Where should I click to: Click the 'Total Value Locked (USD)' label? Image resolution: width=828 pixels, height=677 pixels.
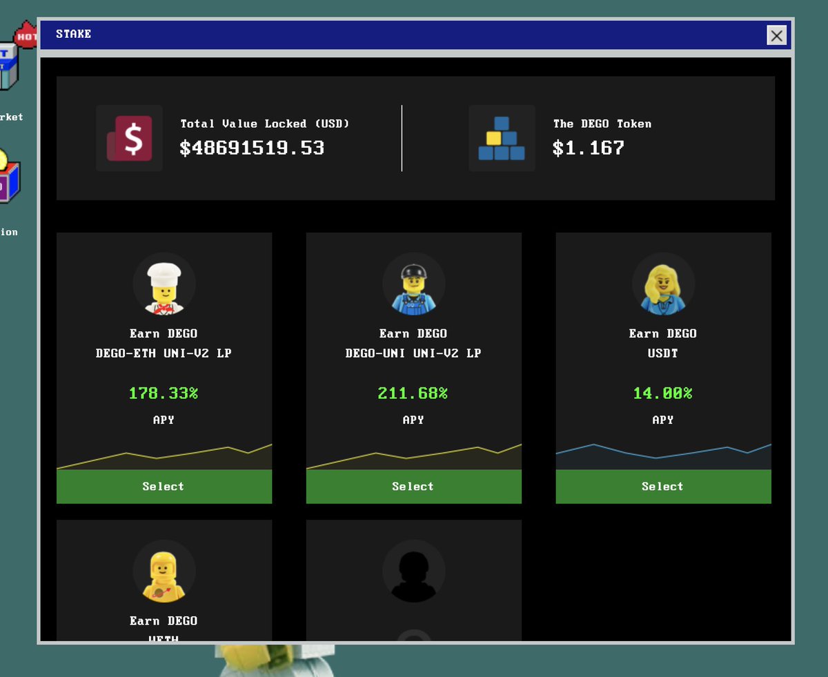click(265, 124)
